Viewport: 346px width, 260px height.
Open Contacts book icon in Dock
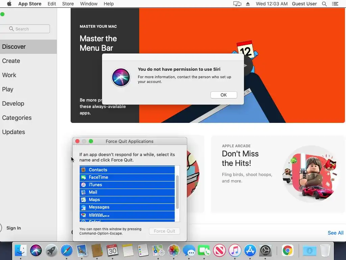(x=97, y=251)
